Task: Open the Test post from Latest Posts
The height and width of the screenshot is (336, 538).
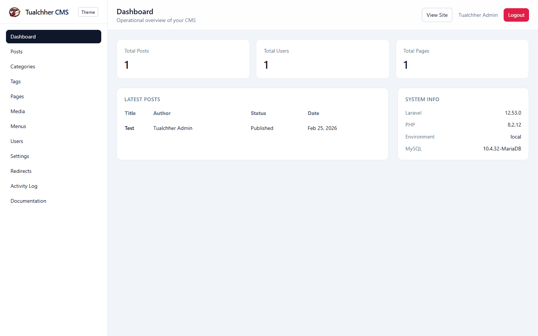Action: 129,128
